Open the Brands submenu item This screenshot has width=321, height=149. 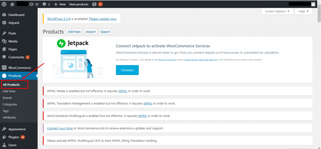pyautogui.click(x=8, y=98)
